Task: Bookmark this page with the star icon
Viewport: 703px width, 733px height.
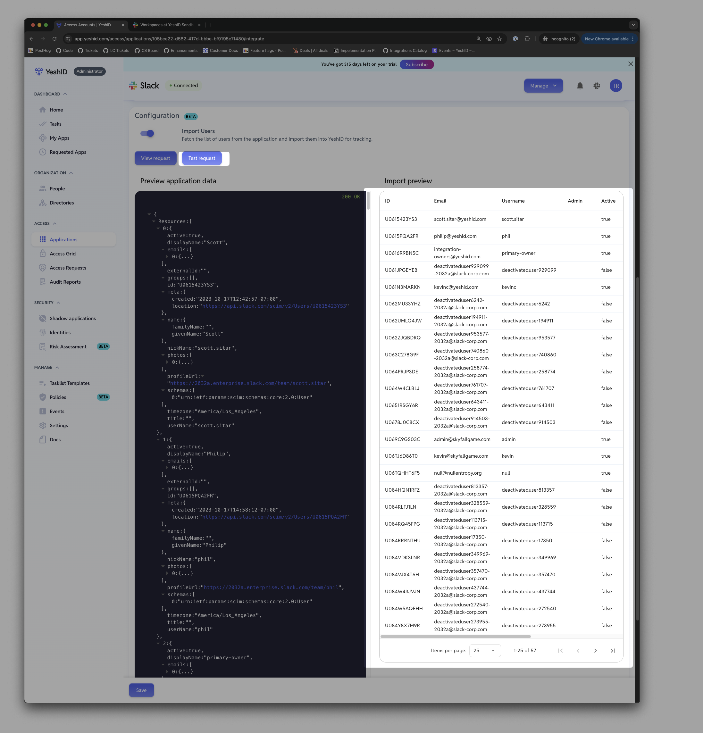Action: (x=499, y=39)
